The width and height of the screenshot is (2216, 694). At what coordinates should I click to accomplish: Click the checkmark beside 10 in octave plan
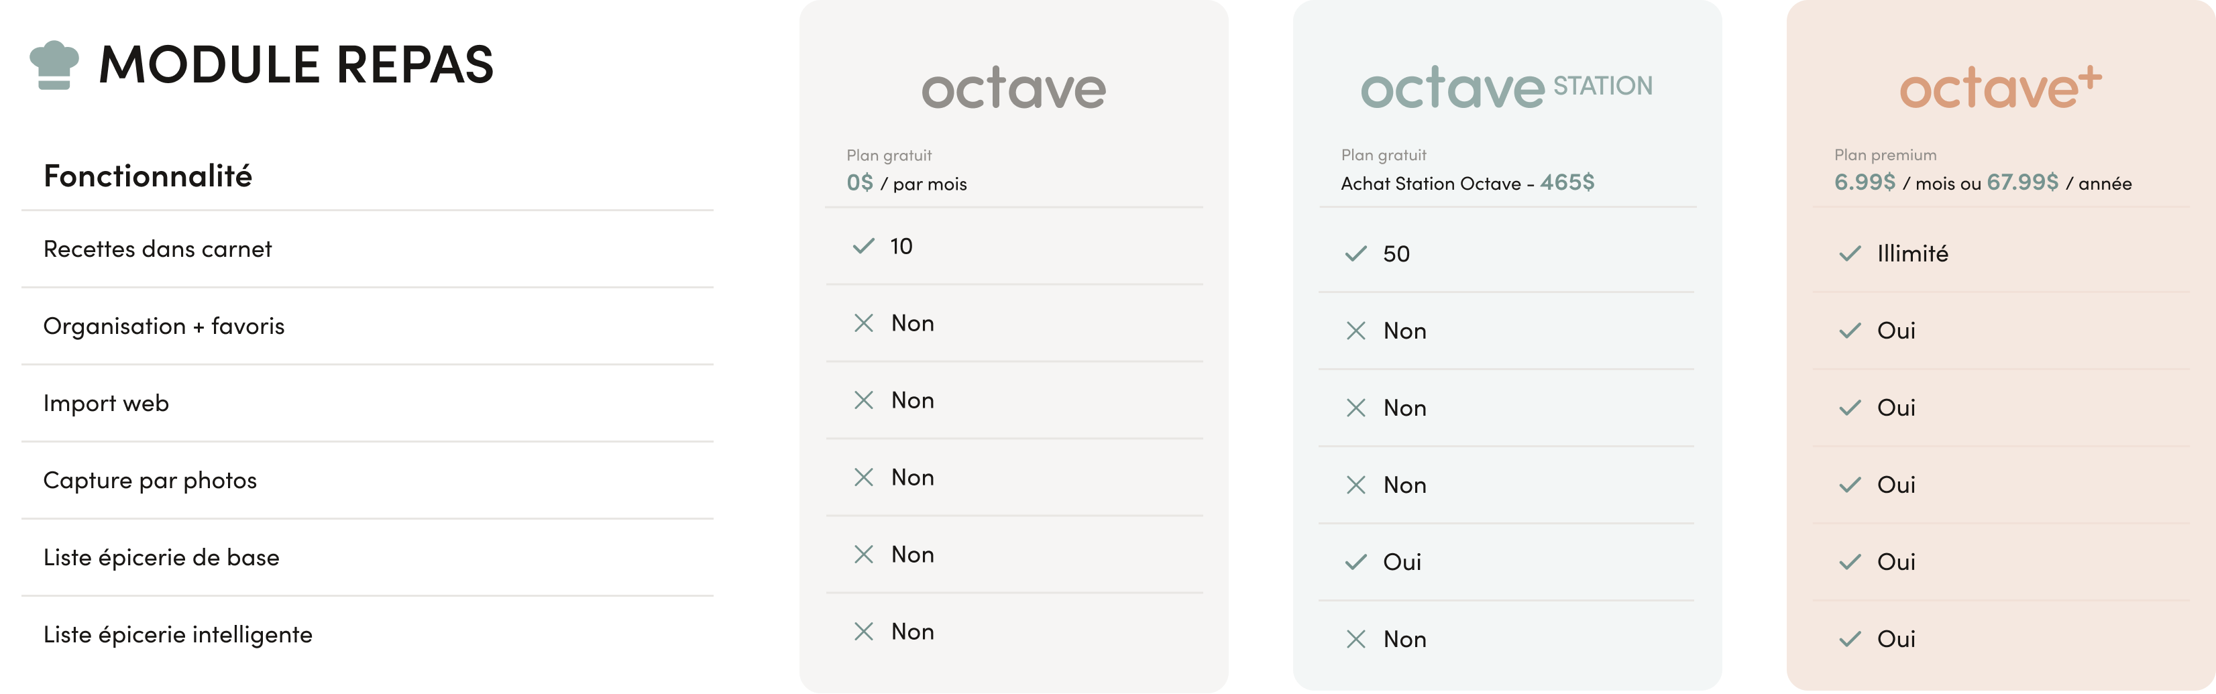pyautogui.click(x=863, y=246)
